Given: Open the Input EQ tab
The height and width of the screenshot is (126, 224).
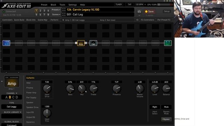Looking at the screenshot, I should (x=30, y=112).
